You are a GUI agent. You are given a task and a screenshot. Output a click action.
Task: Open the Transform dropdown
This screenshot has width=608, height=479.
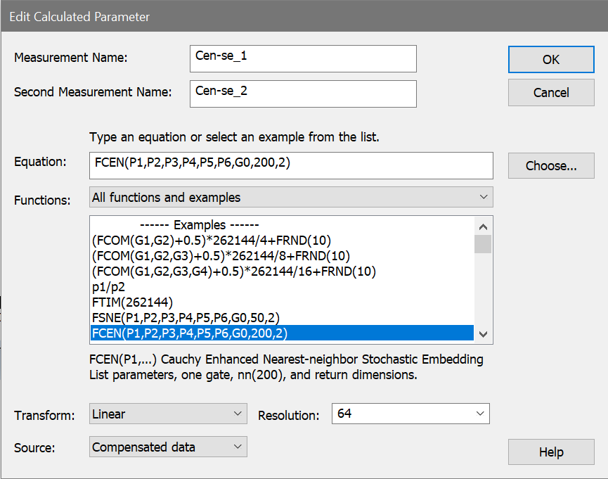tap(168, 414)
